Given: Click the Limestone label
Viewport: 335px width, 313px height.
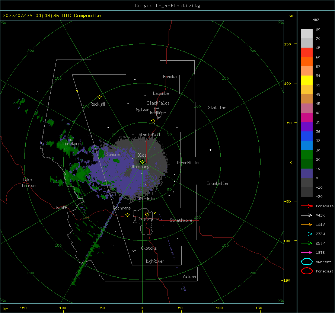Looking at the screenshot, I should point(70,144).
